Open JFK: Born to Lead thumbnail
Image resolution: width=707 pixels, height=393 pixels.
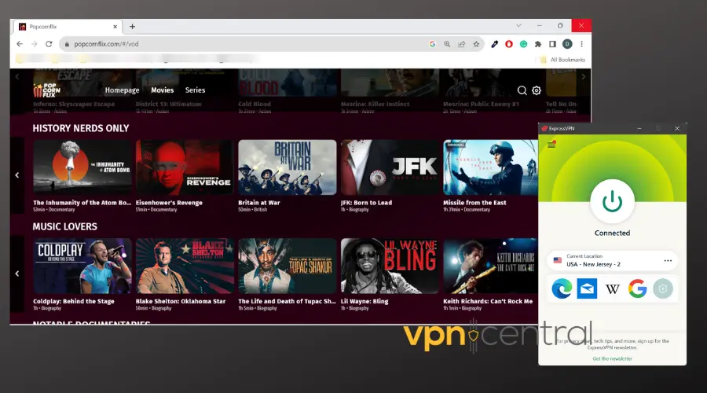[390, 167]
